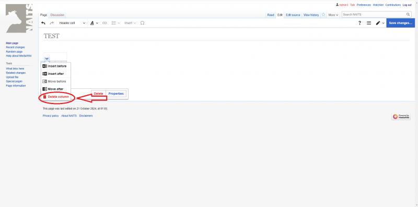Toggle watchlist star icon
This screenshot has height=207, width=418.
coord(323,15)
